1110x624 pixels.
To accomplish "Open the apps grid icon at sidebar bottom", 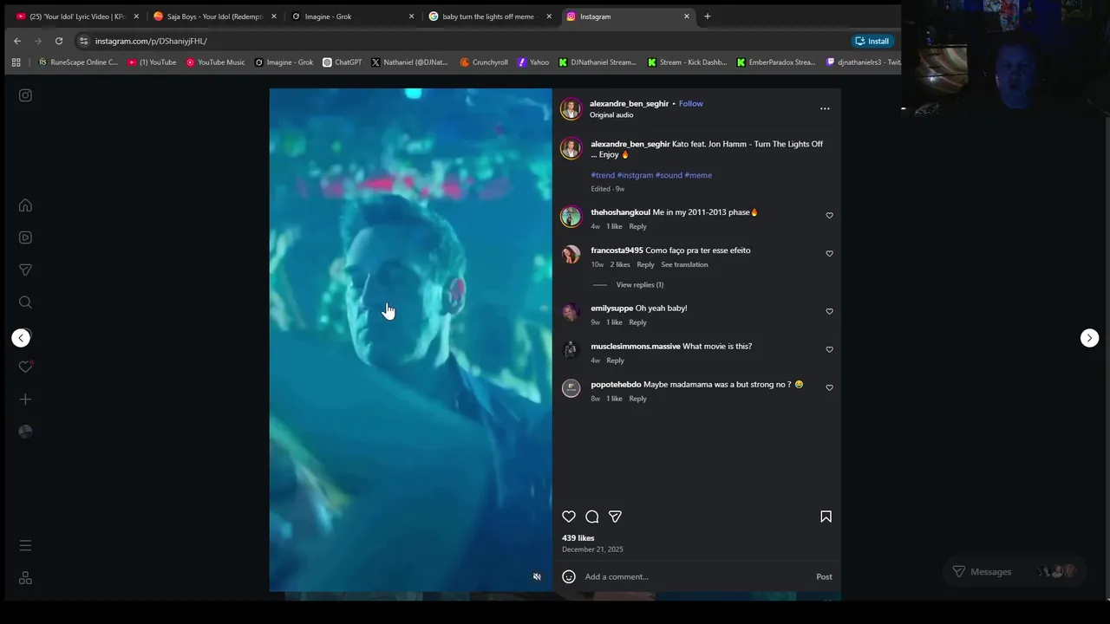I will click(x=25, y=578).
